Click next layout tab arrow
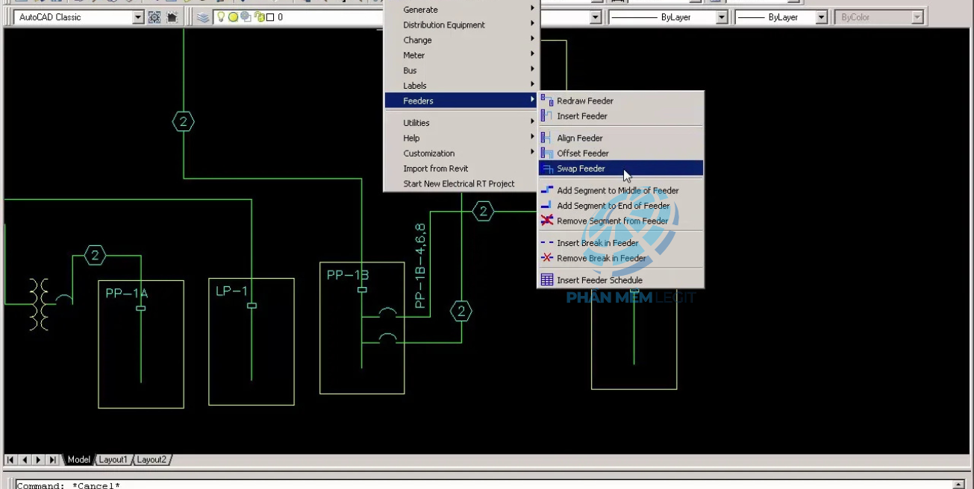 (38, 460)
